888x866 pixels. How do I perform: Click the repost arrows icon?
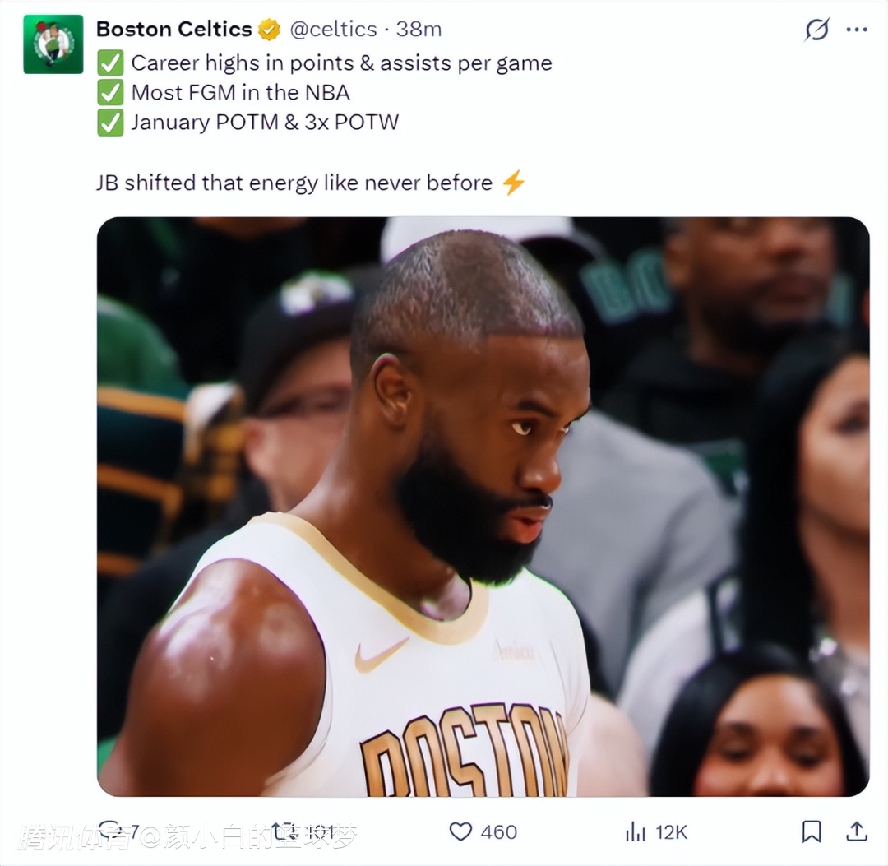pos(284,831)
